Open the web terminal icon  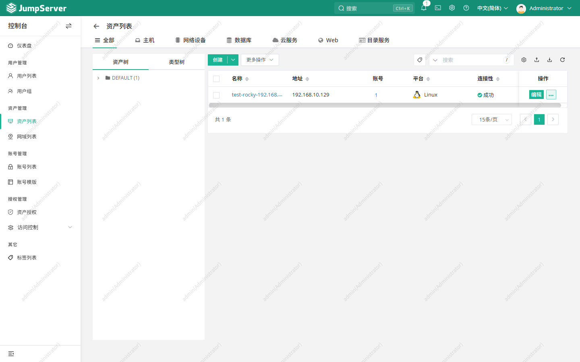click(438, 8)
